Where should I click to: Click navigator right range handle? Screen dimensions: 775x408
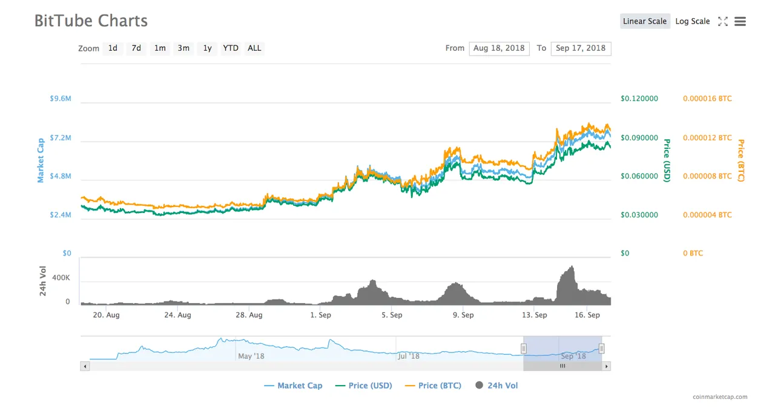point(601,348)
